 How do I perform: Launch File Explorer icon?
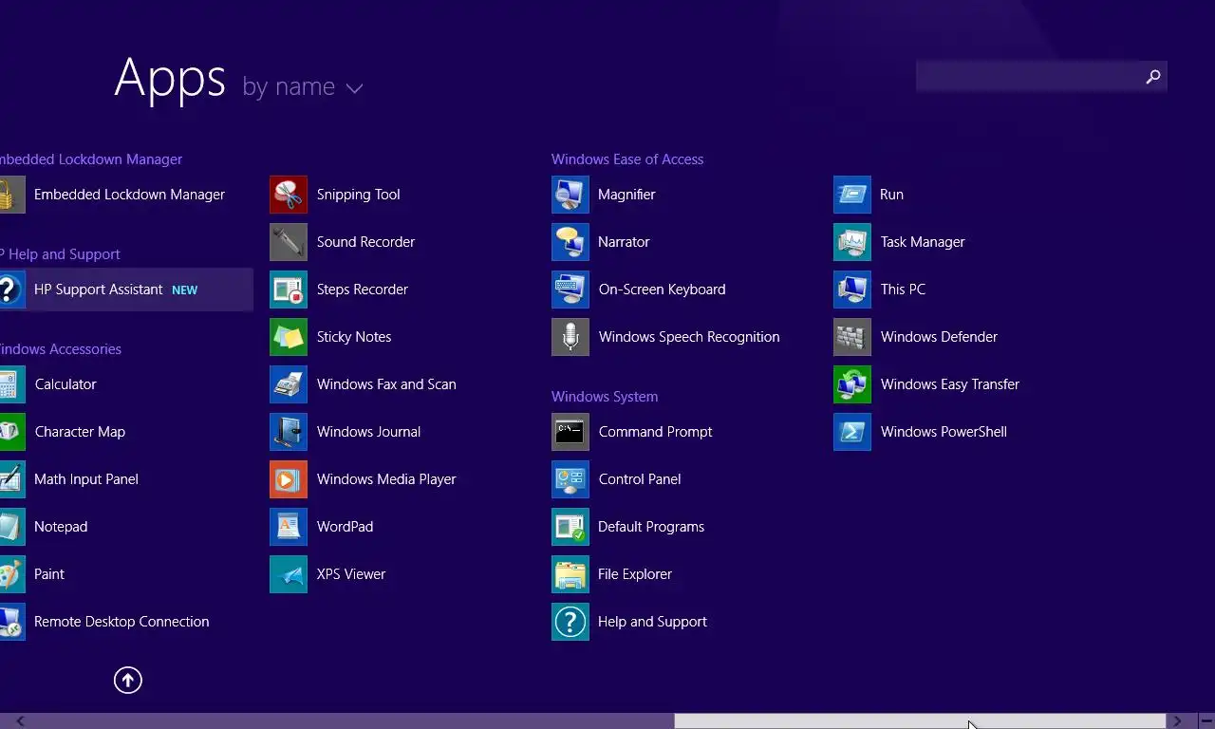570,574
